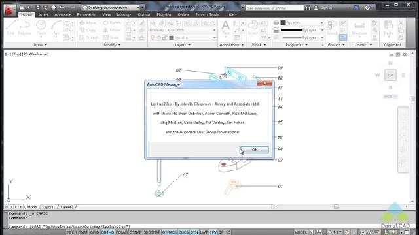This screenshot has height=235, width=419.
Task: Click the Group tool icon
Action: 332,27
